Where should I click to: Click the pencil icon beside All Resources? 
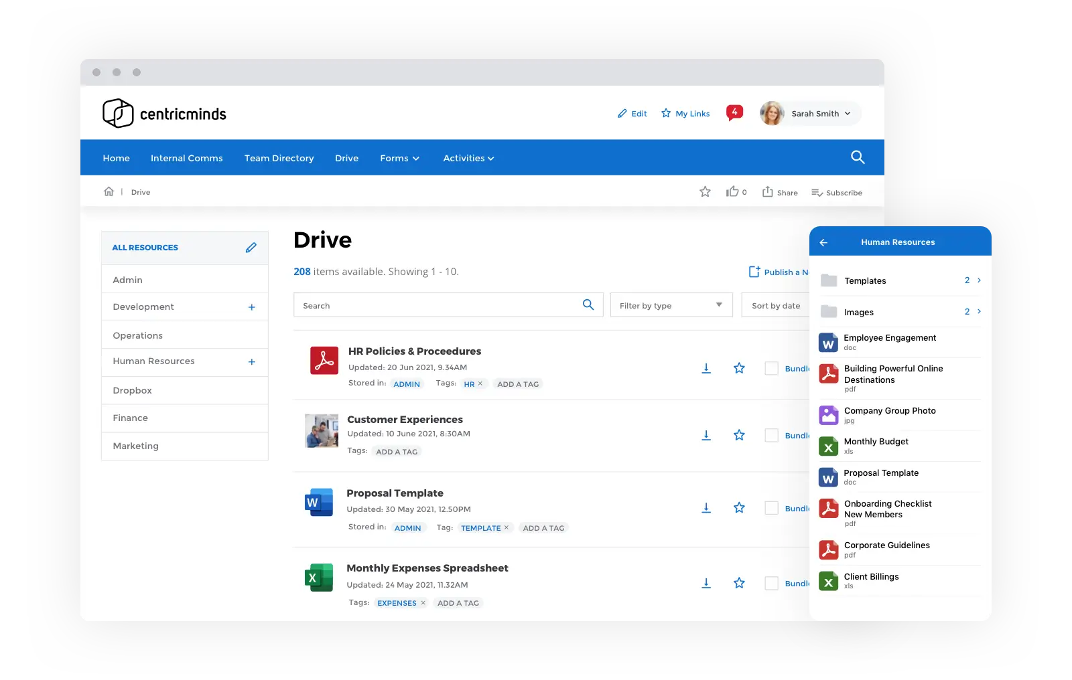pyautogui.click(x=251, y=248)
